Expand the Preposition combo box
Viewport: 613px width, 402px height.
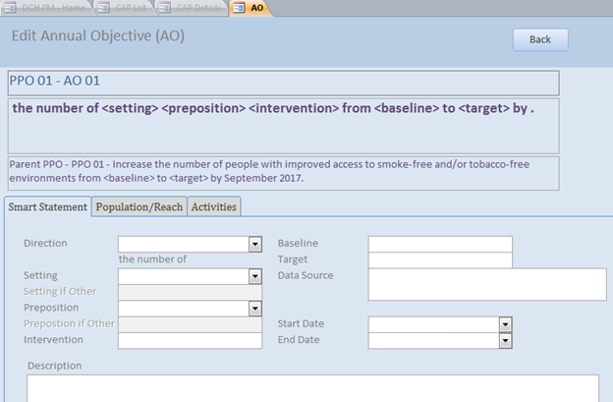pyautogui.click(x=254, y=309)
